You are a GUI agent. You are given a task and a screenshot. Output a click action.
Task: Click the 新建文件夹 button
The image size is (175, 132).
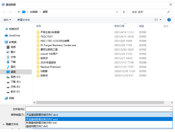point(23,20)
